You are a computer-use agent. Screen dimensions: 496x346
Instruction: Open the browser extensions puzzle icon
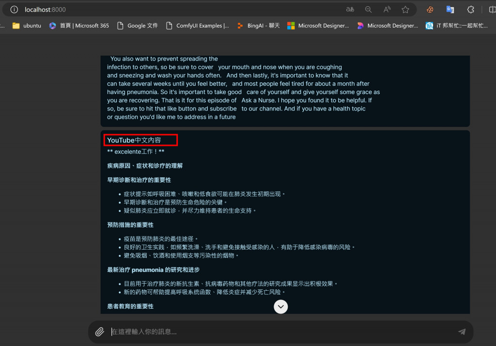click(x=471, y=10)
